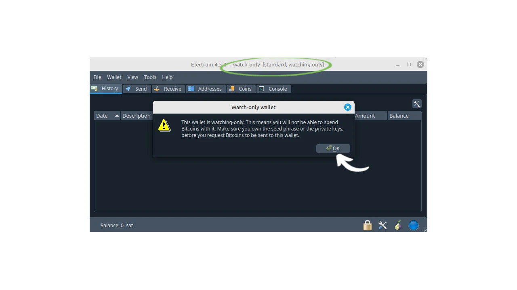Click the seed sprout icon in status bar
The width and height of the screenshot is (517, 290).
pyautogui.click(x=398, y=225)
